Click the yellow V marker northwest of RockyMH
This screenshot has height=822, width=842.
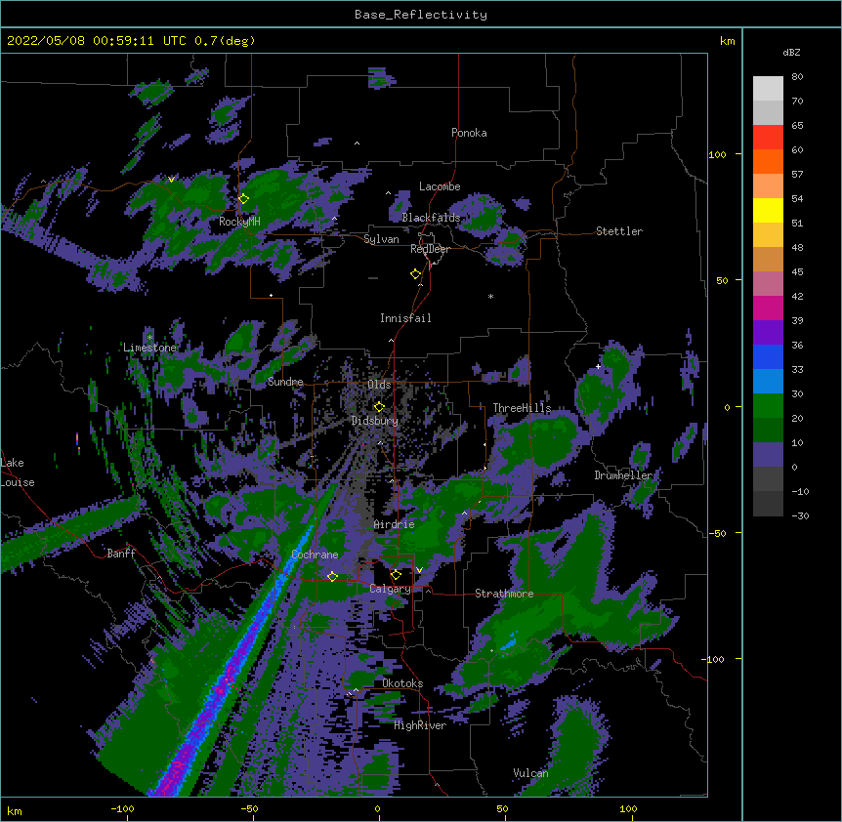click(171, 180)
